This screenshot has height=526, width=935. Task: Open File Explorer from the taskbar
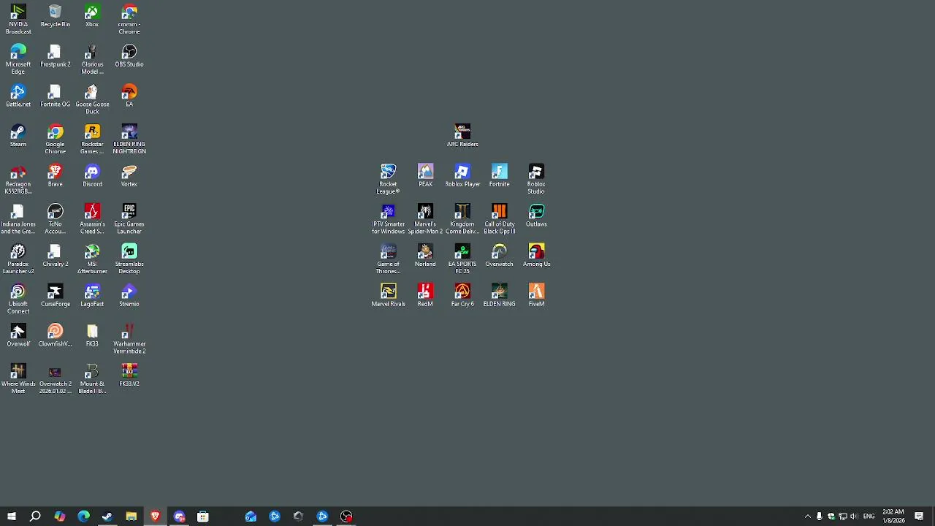tap(131, 517)
